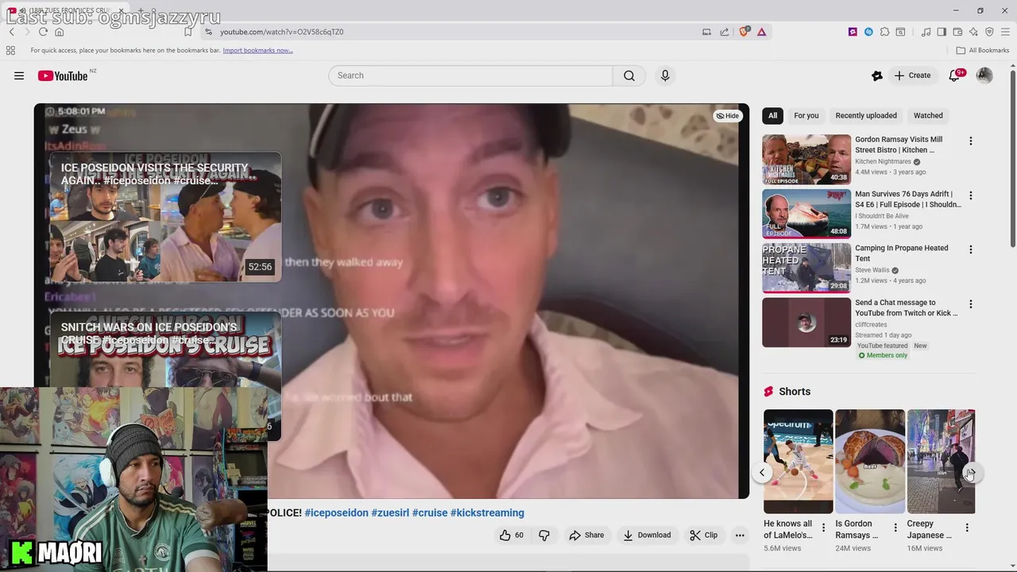Viewport: 1017px width, 572px height.
Task: Click the share page icon in address bar
Action: (725, 32)
